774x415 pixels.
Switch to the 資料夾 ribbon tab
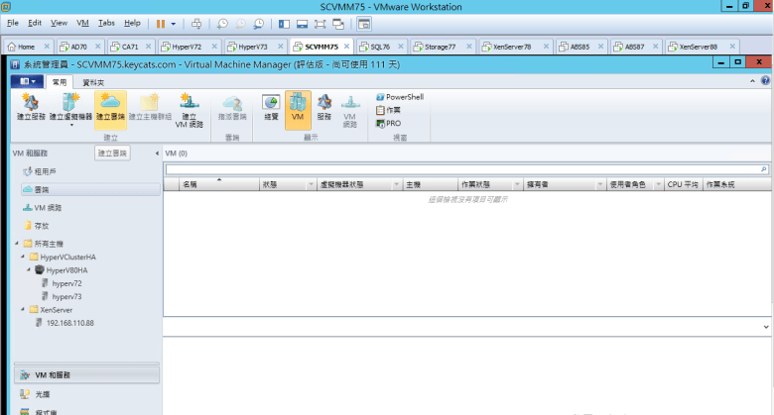(x=94, y=82)
